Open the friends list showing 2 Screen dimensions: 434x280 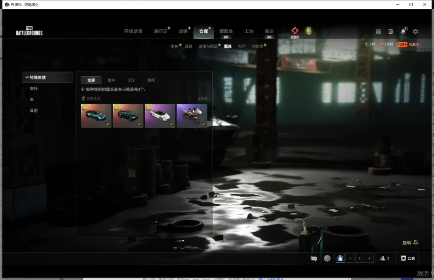pos(385,258)
